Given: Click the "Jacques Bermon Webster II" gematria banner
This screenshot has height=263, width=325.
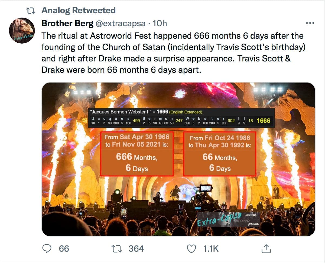Looking at the screenshot, I should tap(182, 118).
